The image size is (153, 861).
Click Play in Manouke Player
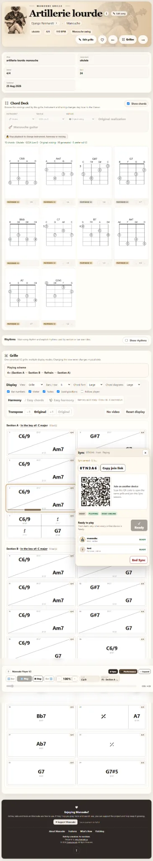(x=24, y=679)
